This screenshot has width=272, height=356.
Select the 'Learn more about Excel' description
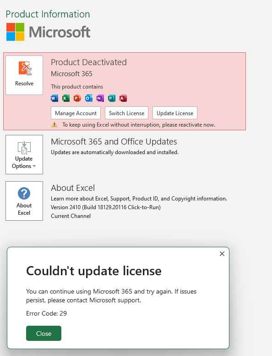click(139, 199)
